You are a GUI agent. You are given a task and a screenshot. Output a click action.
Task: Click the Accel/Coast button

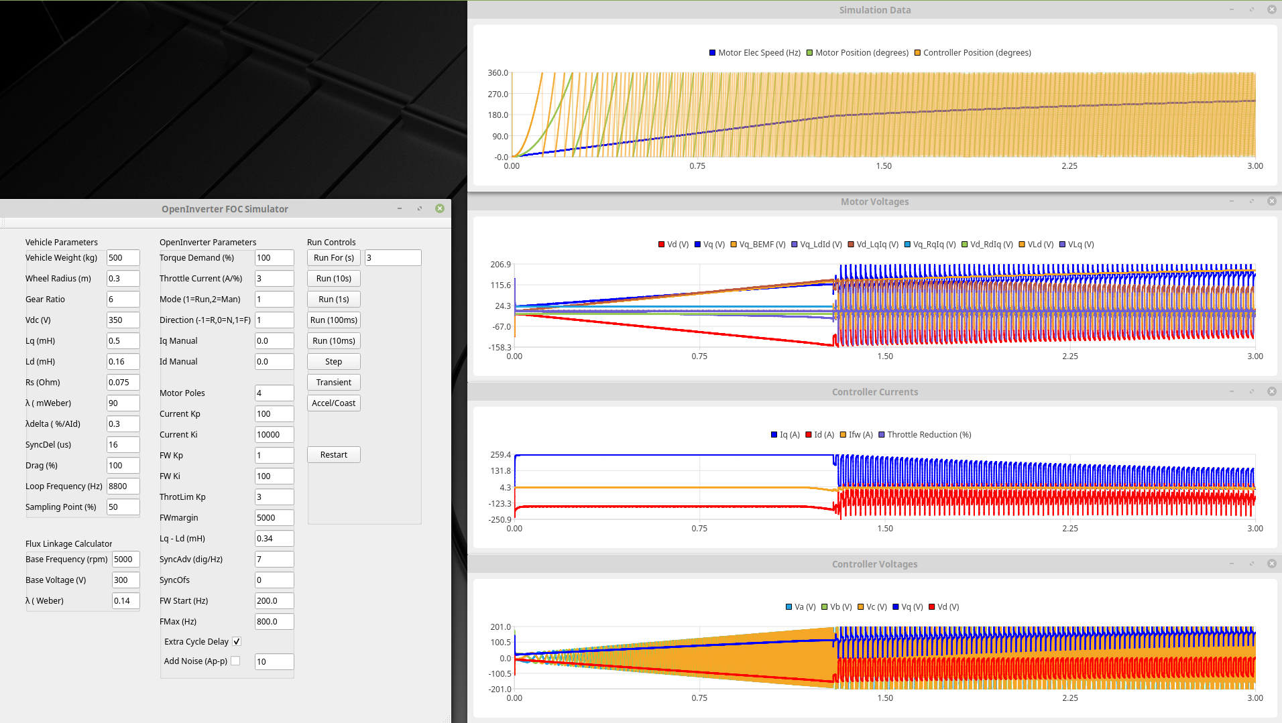[x=333, y=403]
